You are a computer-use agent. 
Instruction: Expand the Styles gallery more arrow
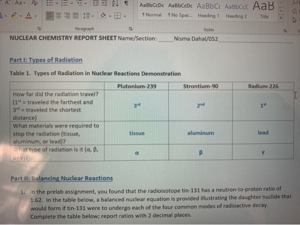coord(281,18)
